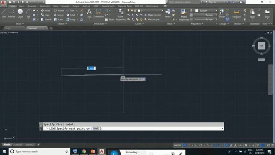275x155 pixels.
Task: Click Make Current layer button
Action: pos(153,15)
